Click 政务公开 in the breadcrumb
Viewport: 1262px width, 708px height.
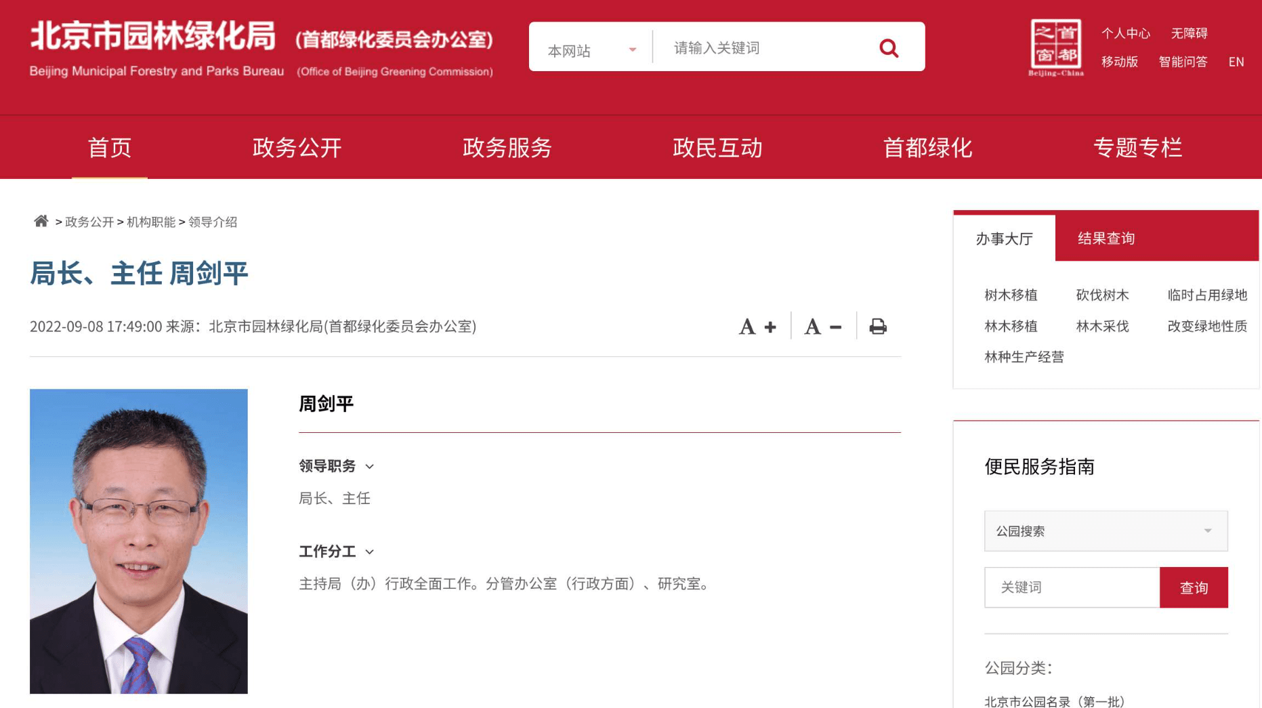(x=89, y=222)
